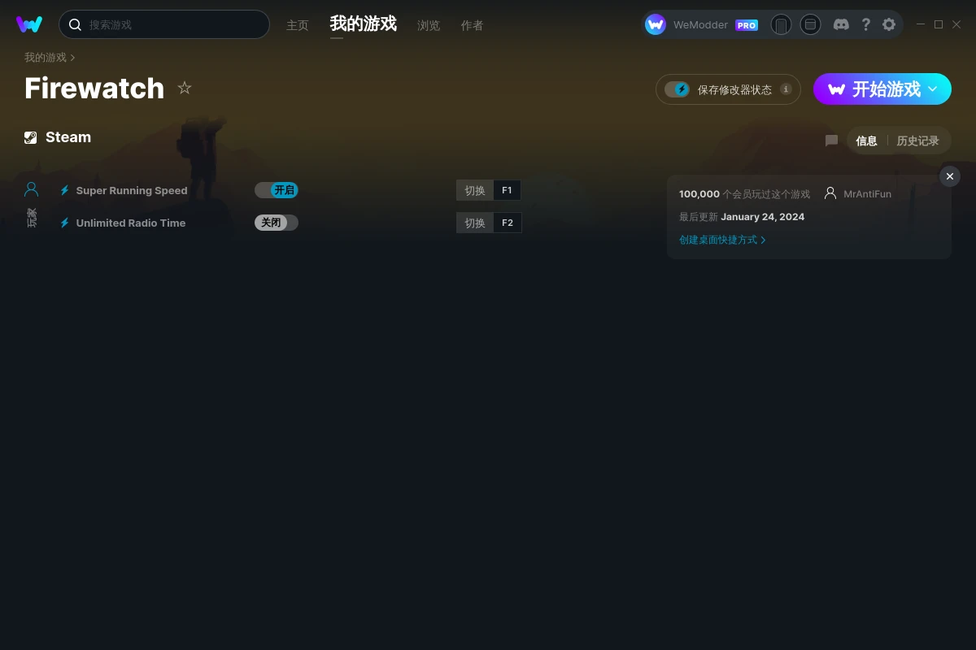Close the info panel with X

[x=950, y=176]
